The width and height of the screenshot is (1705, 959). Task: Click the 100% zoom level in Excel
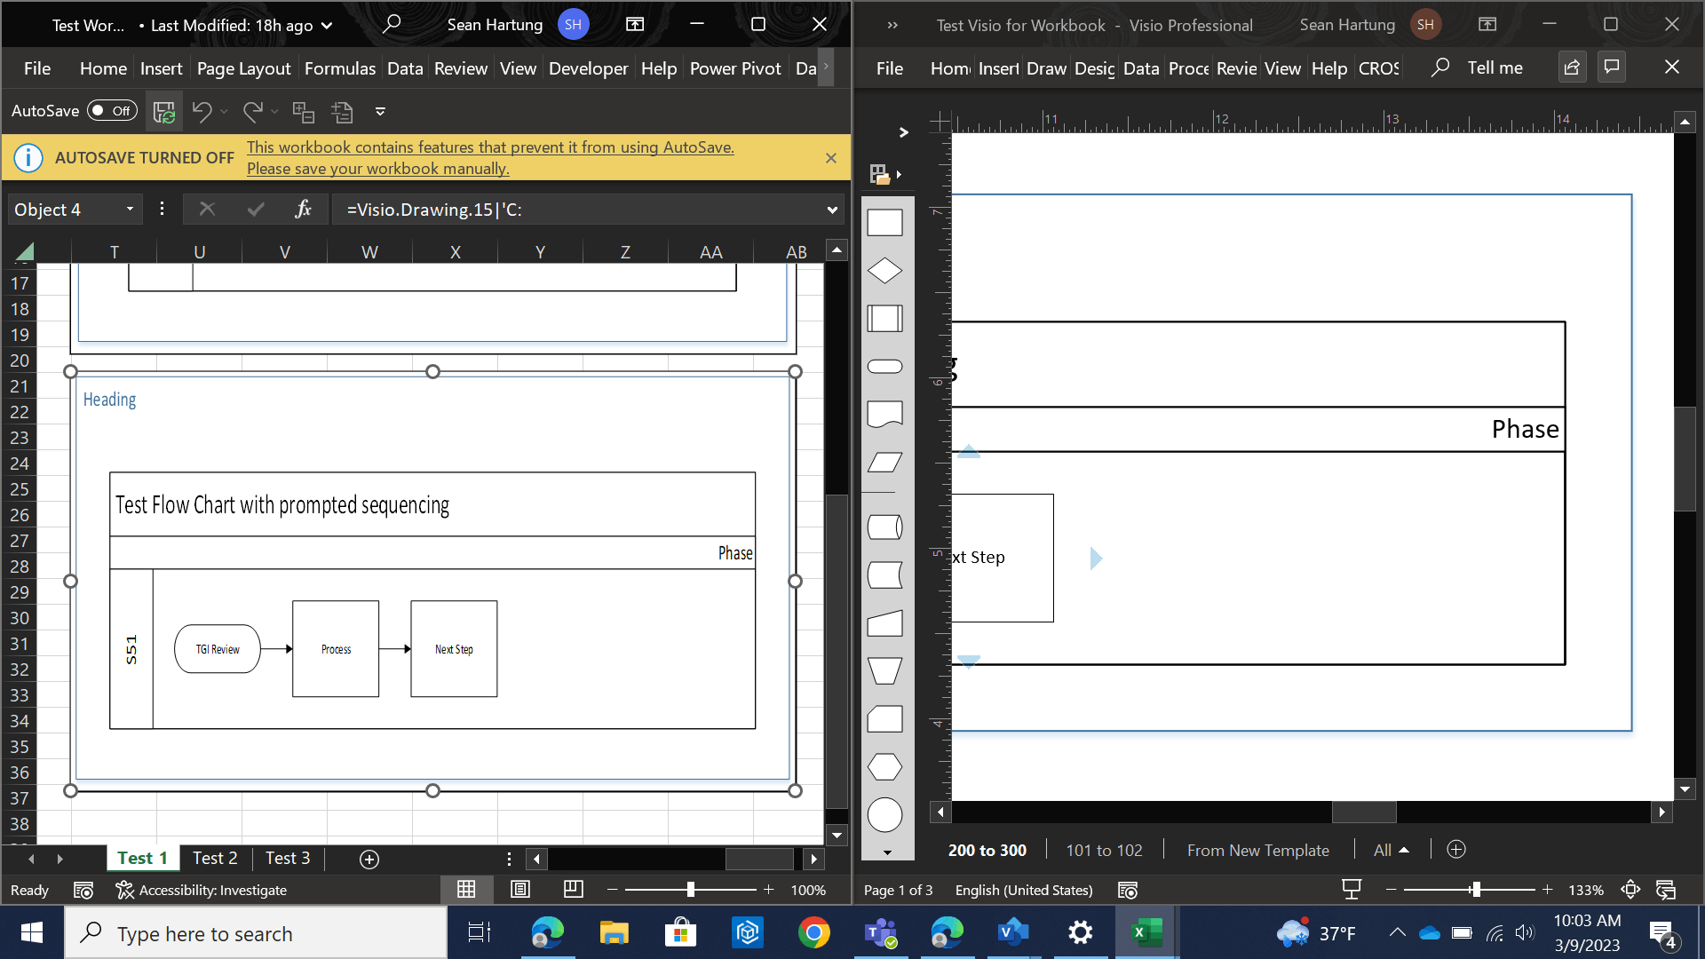pyautogui.click(x=808, y=890)
